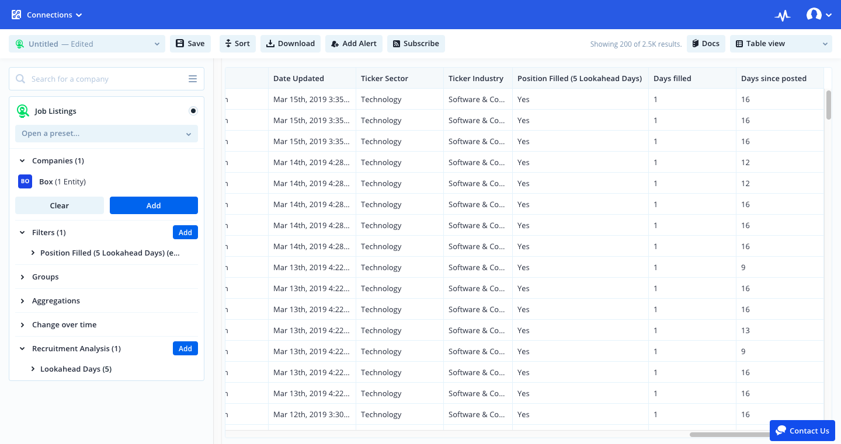Add an alert for this query
Image resolution: width=841 pixels, height=444 pixels.
353,43
